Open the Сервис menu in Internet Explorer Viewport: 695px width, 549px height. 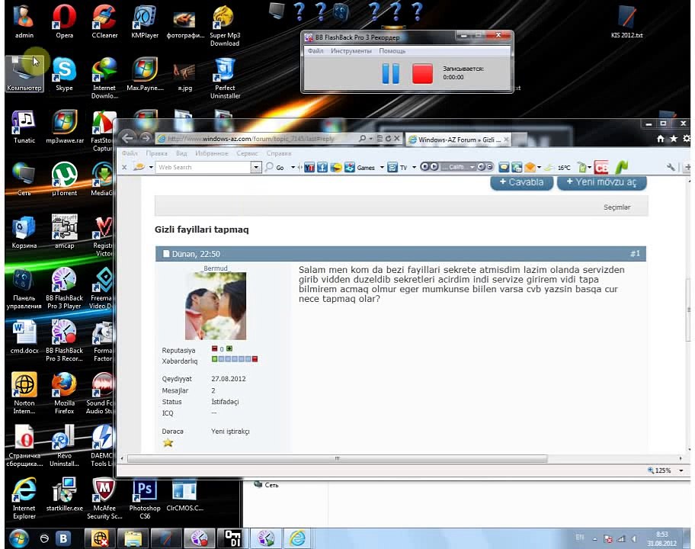pyautogui.click(x=248, y=153)
